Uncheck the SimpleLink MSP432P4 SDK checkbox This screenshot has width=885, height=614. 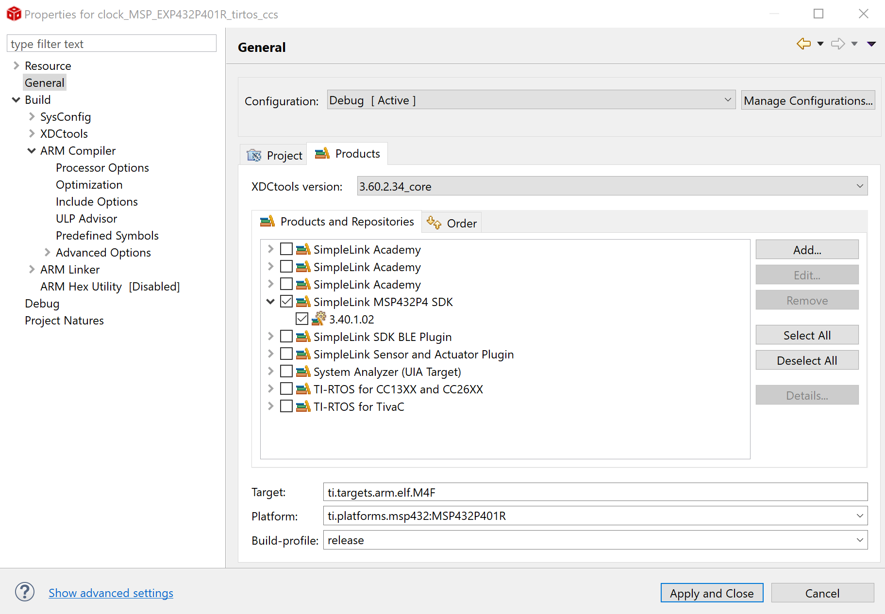click(286, 301)
